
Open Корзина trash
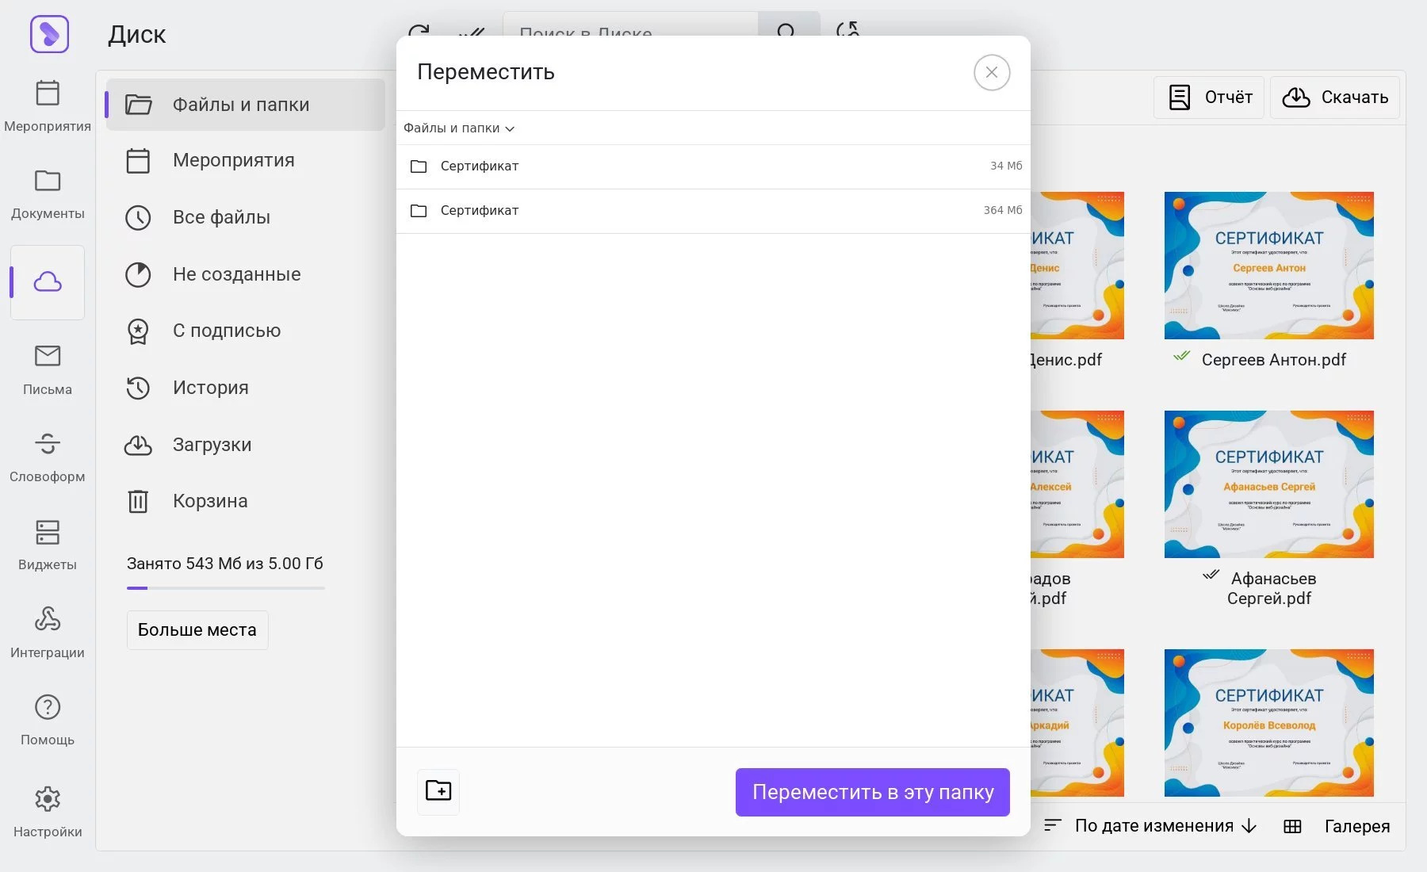pos(246,501)
